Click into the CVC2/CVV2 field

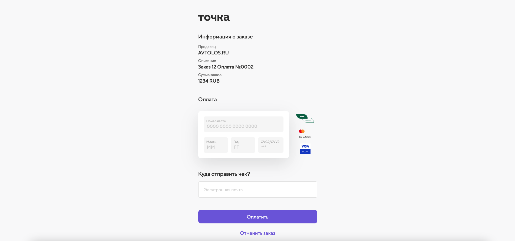click(270, 145)
